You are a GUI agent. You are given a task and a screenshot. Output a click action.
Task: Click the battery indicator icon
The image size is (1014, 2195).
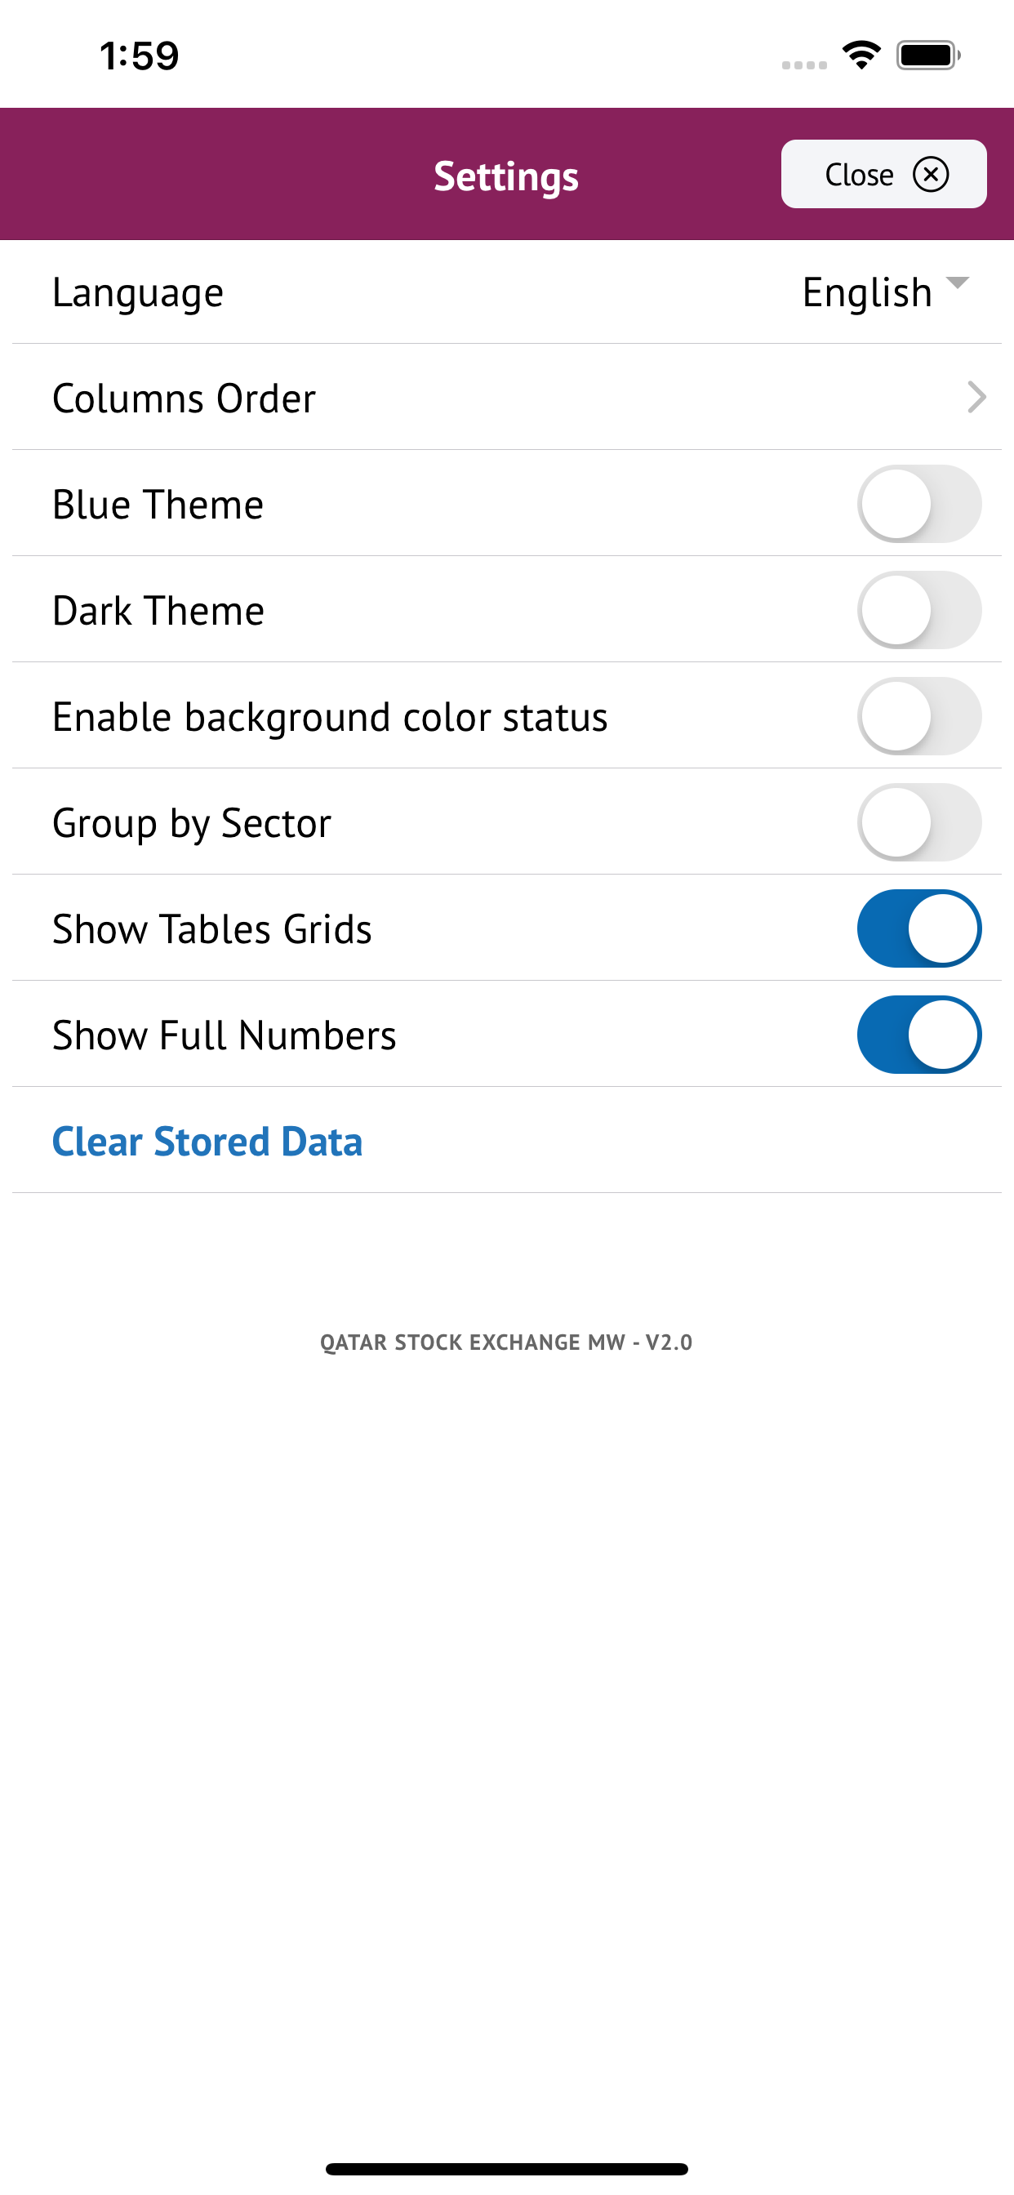click(929, 56)
